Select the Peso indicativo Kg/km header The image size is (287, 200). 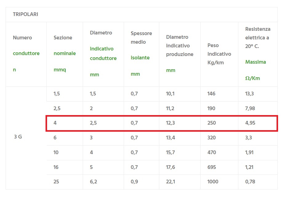click(219, 54)
